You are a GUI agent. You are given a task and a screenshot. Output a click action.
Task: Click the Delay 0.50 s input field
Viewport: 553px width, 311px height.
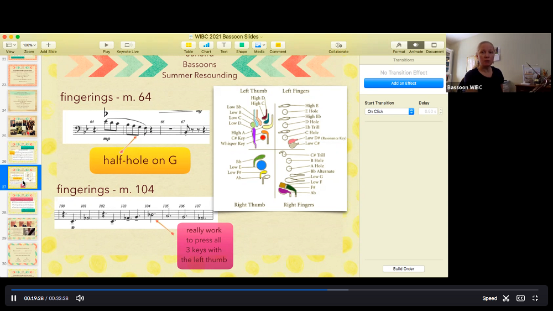428,111
